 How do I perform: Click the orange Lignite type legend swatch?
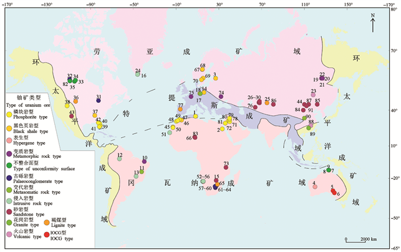pyautogui.click(x=46, y=220)
